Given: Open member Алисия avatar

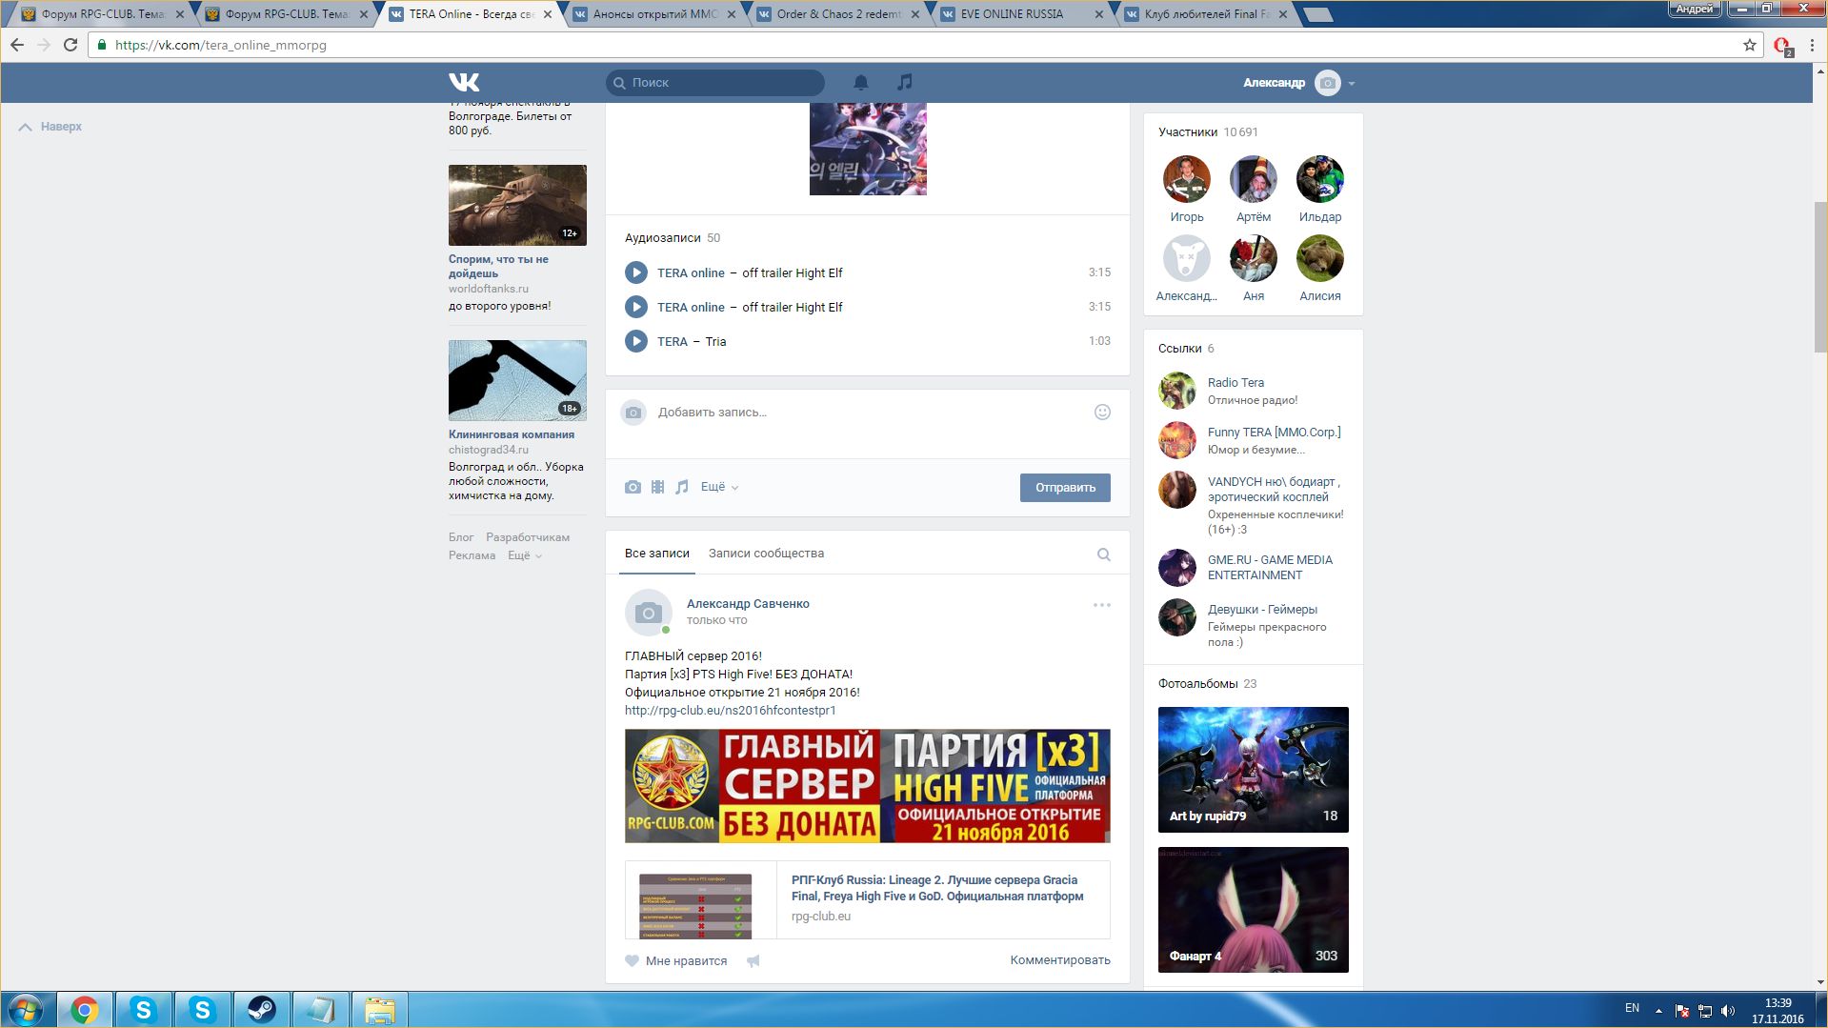Looking at the screenshot, I should (x=1319, y=258).
